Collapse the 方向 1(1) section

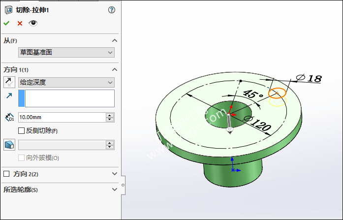pyautogui.click(x=114, y=70)
